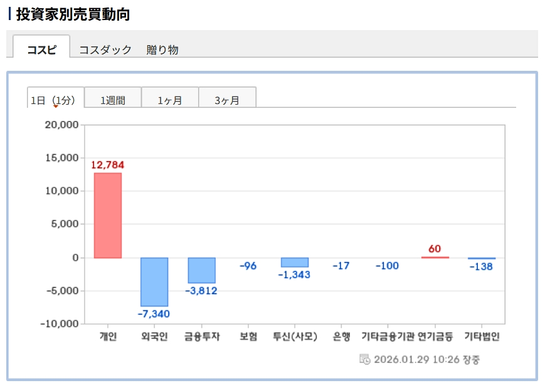
Task: Select the 1日 (1分) period tab
Action: [x=55, y=99]
